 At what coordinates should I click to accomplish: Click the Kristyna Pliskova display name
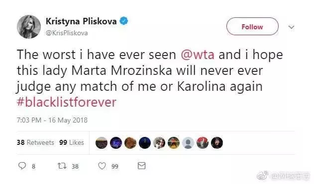(81, 21)
